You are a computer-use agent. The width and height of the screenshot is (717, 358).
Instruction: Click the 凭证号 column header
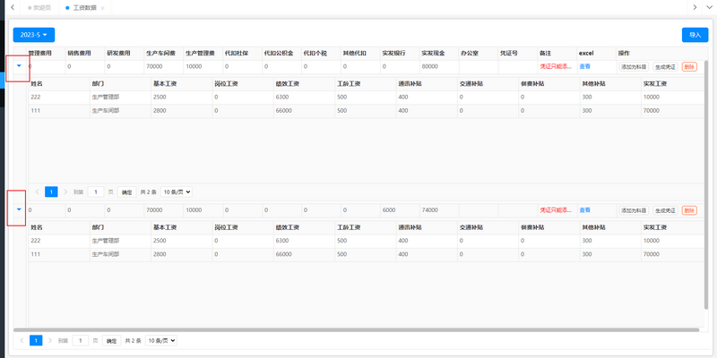pyautogui.click(x=509, y=53)
